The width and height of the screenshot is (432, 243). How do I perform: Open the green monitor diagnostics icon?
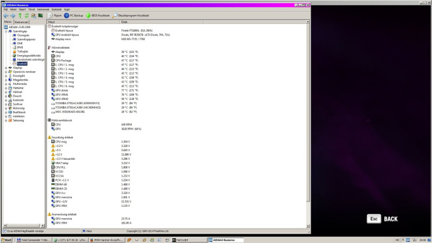40,16
